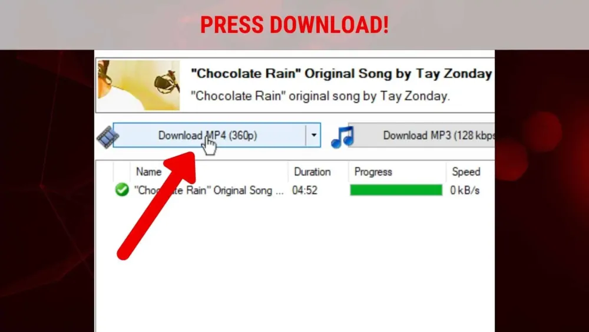The width and height of the screenshot is (589, 332).
Task: Open the Chocolate Rain video thumbnail
Action: (x=139, y=86)
